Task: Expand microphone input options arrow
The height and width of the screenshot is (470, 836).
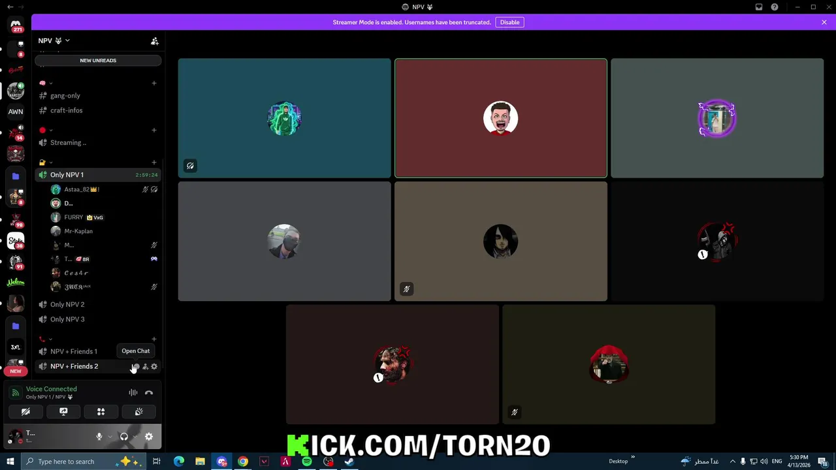Action: 110,437
